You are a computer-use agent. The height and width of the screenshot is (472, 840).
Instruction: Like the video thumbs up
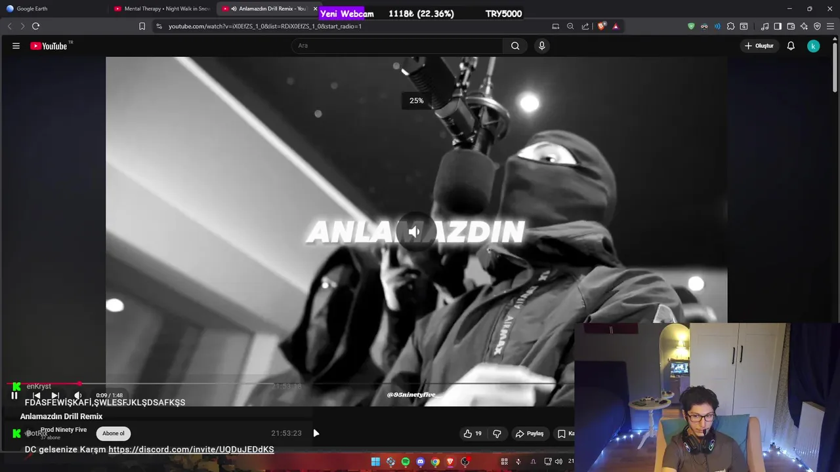[x=472, y=433]
